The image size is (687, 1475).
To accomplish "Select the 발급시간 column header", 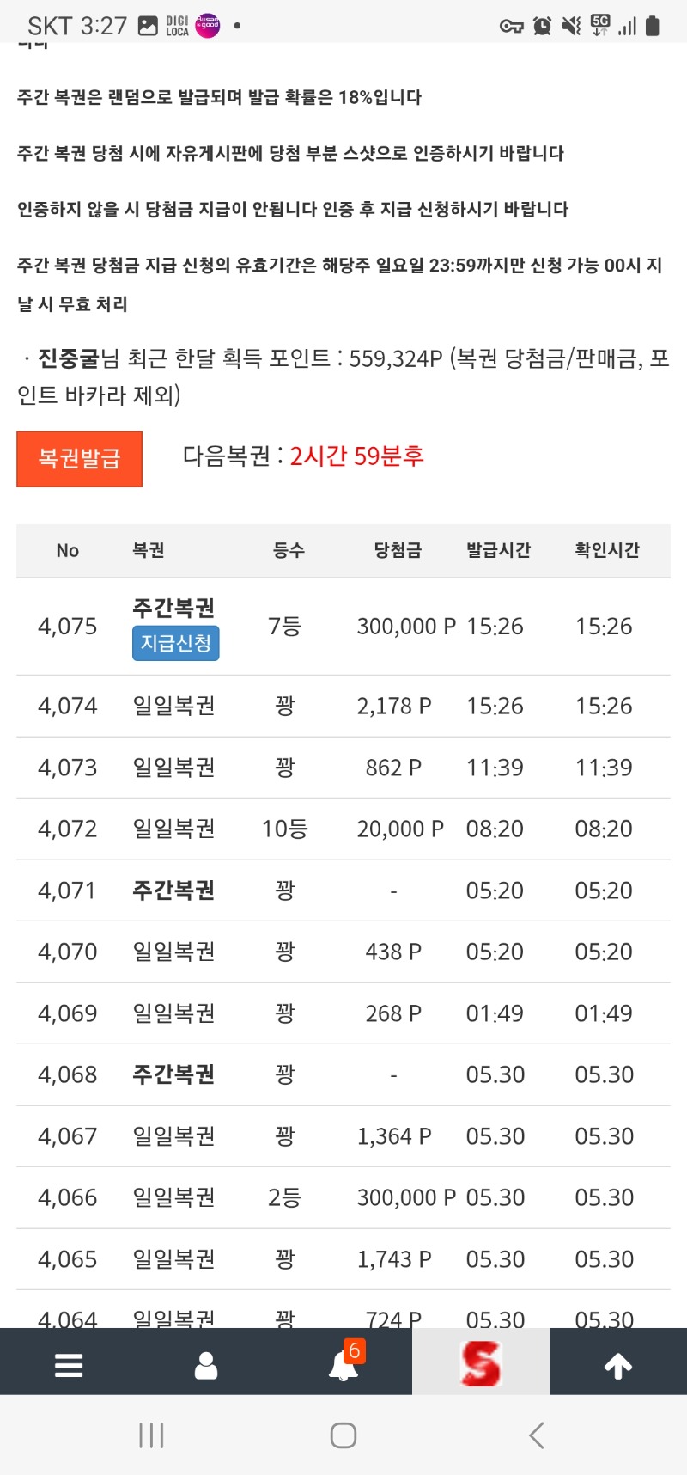I will 498,550.
